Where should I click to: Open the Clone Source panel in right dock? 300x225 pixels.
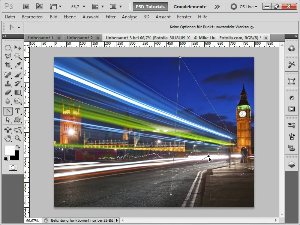292,147
